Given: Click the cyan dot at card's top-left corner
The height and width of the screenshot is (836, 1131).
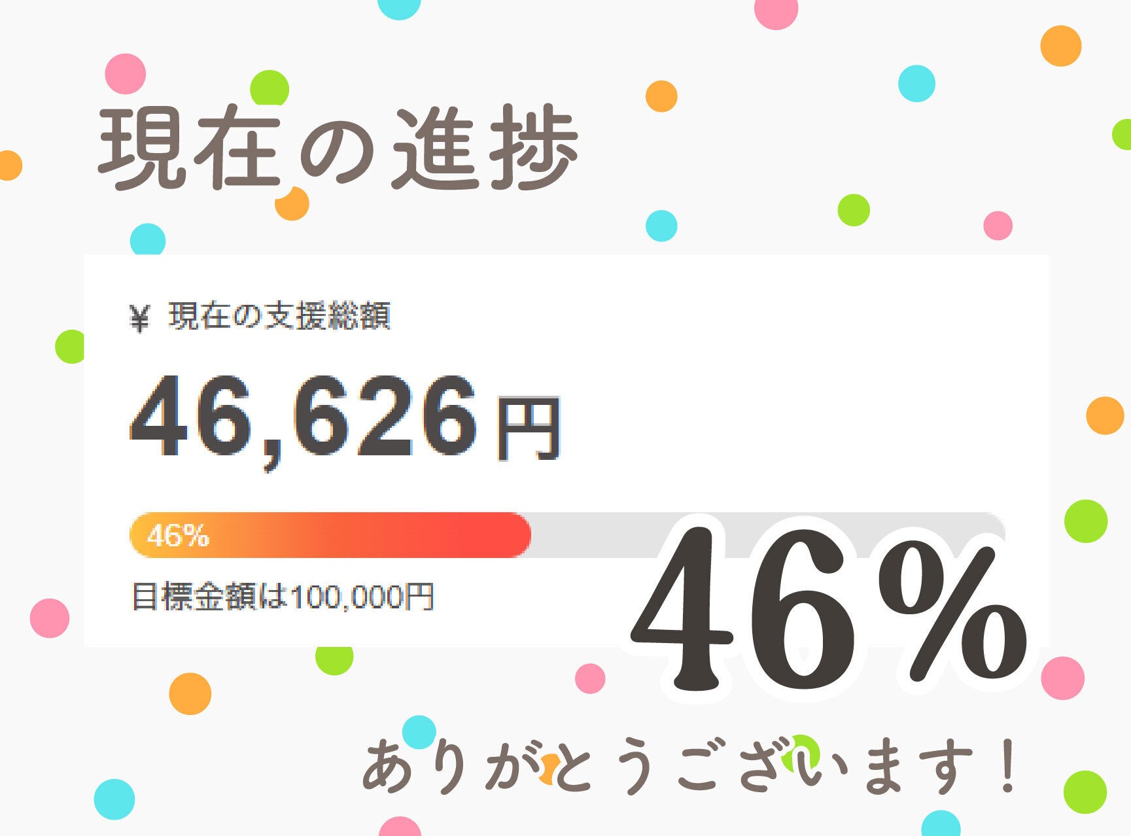Looking at the screenshot, I should point(147,239).
